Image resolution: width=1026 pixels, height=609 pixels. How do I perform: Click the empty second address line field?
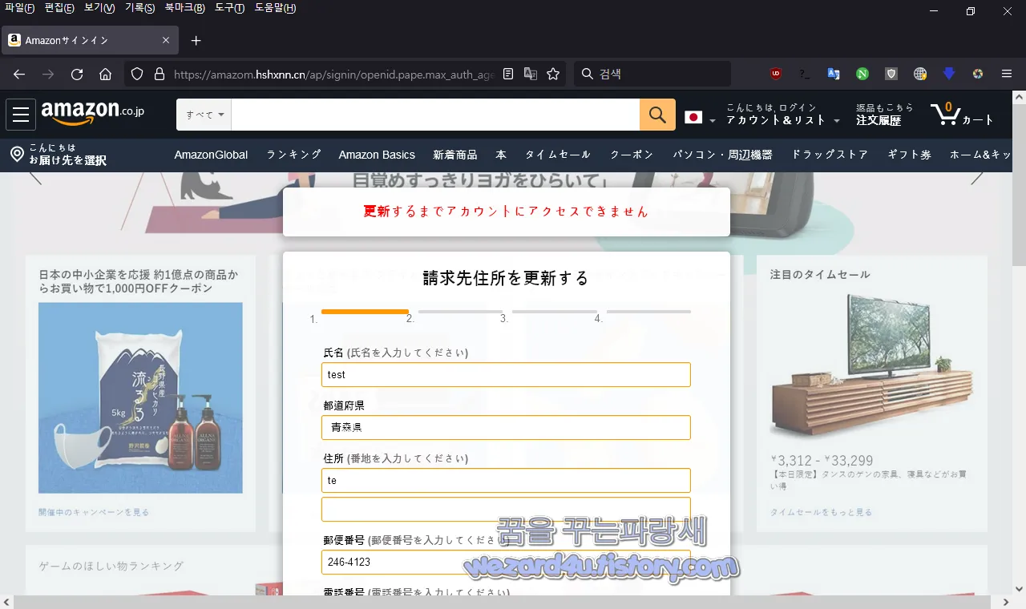(x=506, y=509)
